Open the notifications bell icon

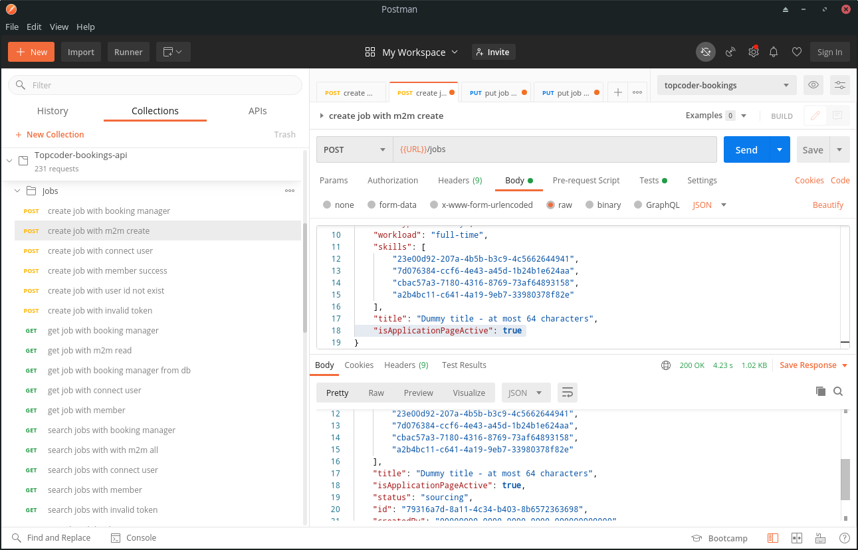(x=774, y=52)
